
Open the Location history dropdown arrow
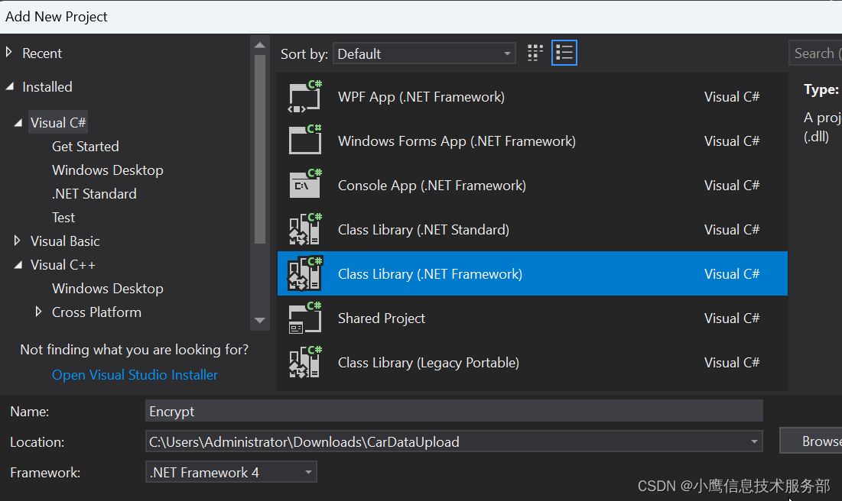(754, 441)
